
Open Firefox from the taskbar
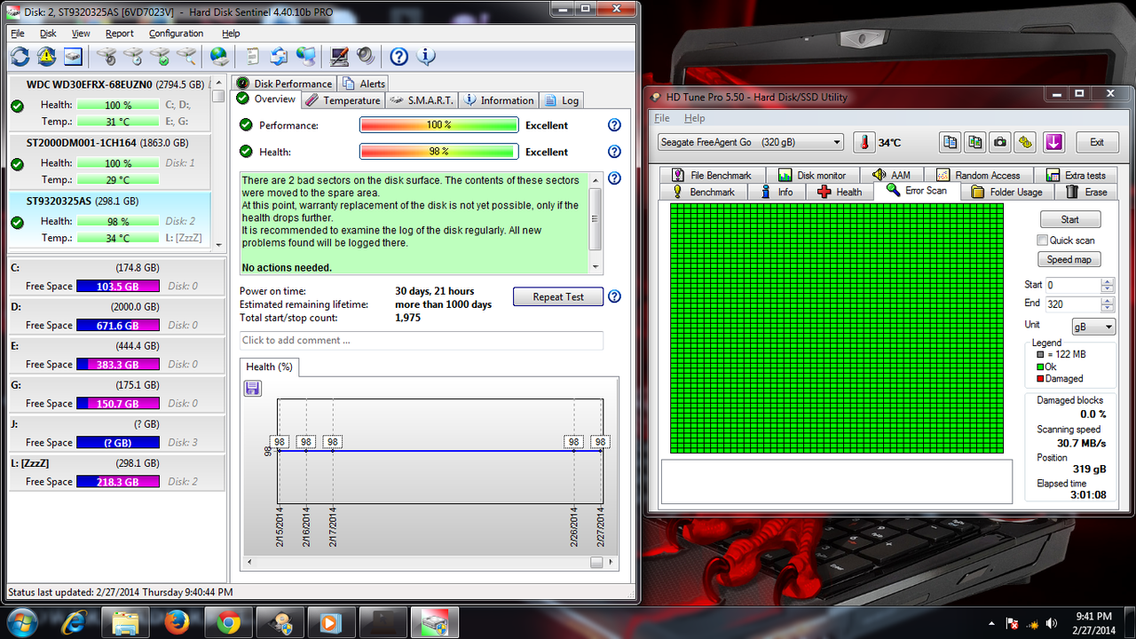(x=177, y=622)
